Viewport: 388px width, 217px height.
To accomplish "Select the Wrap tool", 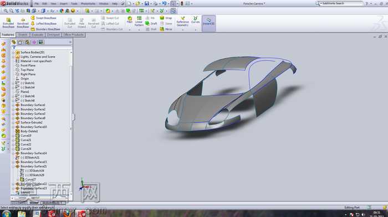I will [166, 18].
